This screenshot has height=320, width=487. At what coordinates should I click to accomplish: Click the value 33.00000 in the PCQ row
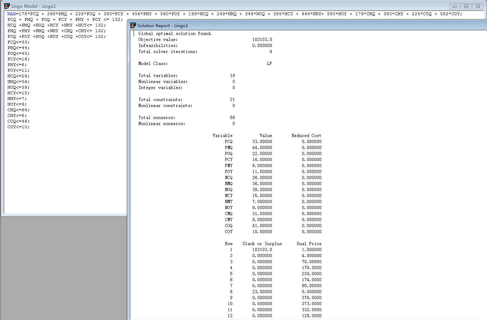[x=262, y=142]
